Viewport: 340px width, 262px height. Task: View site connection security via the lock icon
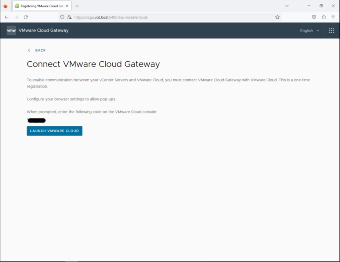click(x=69, y=17)
